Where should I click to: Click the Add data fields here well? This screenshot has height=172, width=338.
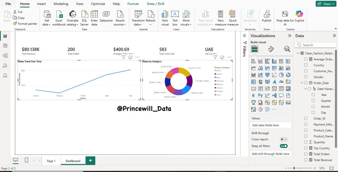[271, 125]
